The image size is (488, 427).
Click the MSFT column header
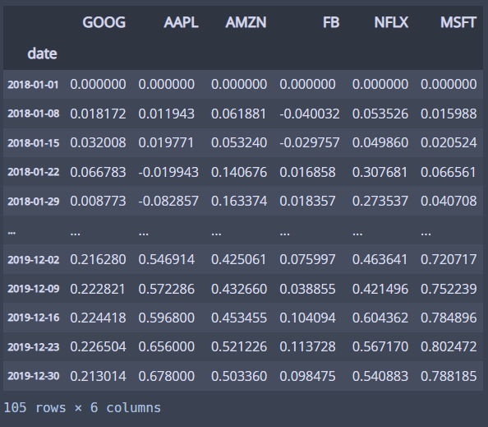coord(458,23)
